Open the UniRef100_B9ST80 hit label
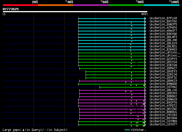 click(163, 22)
